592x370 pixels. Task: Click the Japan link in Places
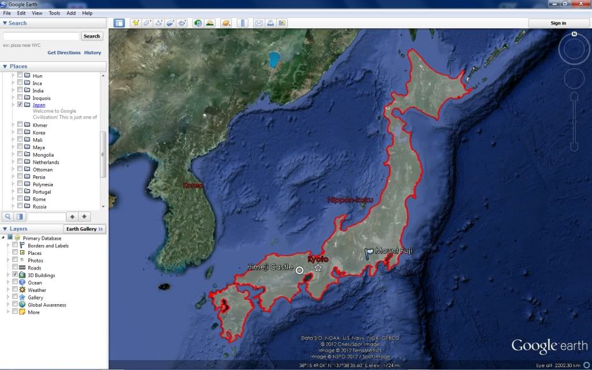39,105
